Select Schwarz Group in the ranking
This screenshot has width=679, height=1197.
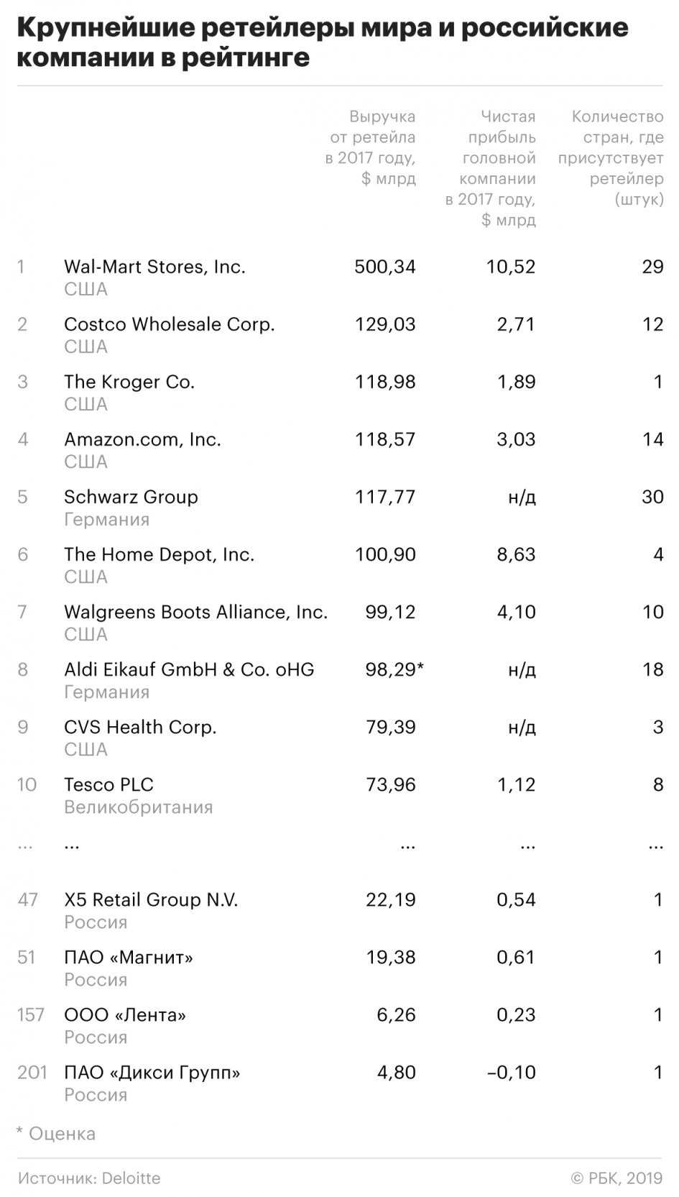(131, 497)
